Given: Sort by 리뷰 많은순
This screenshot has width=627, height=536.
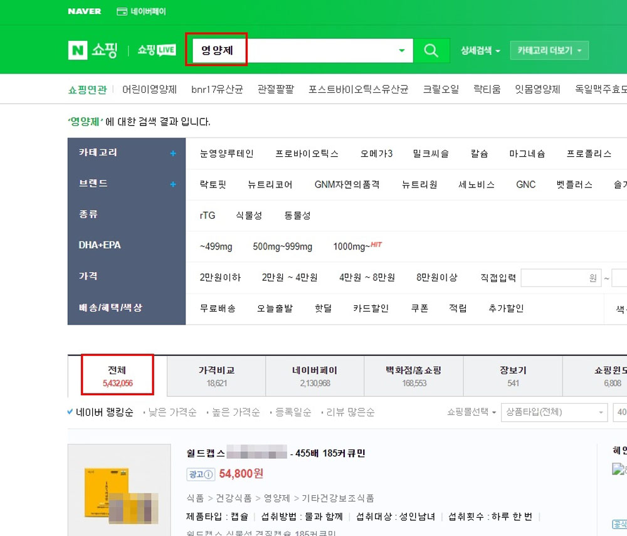Looking at the screenshot, I should [x=350, y=412].
